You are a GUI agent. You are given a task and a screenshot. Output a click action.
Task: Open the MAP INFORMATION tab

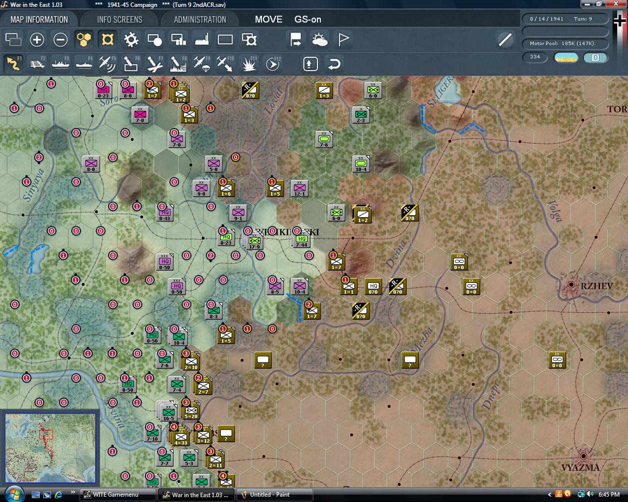pyautogui.click(x=39, y=20)
